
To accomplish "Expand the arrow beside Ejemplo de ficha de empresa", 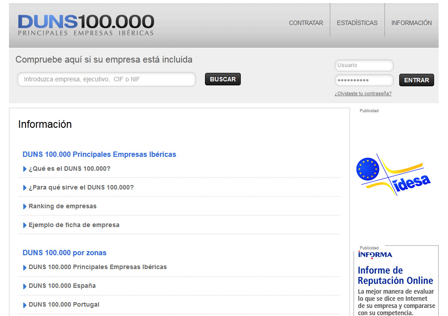I will (x=25, y=226).
